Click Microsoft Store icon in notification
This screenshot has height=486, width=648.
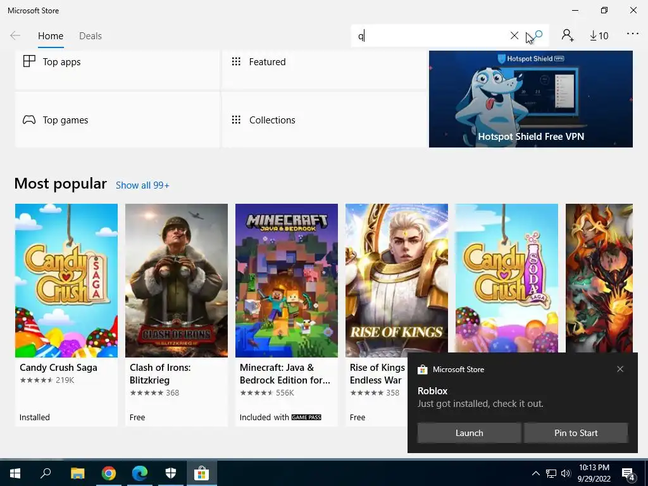tap(422, 370)
